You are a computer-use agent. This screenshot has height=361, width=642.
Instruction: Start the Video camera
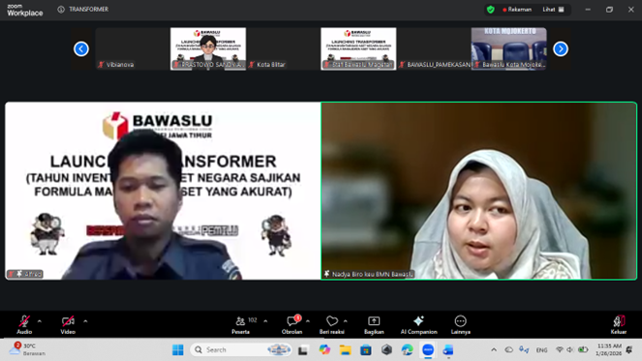[68, 325]
